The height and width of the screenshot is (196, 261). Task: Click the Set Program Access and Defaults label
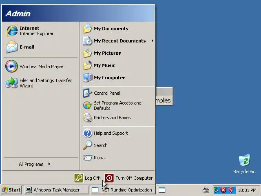pyautogui.click(x=117, y=105)
